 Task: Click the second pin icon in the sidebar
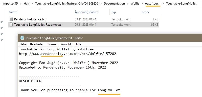[x=2, y=28]
